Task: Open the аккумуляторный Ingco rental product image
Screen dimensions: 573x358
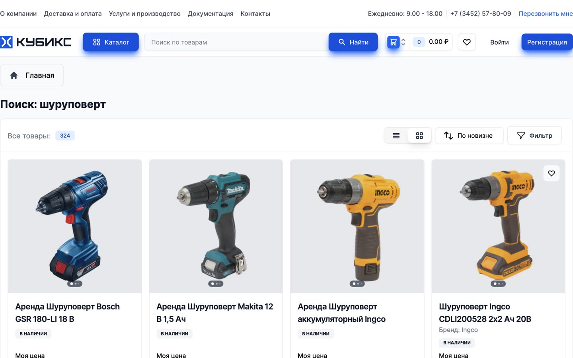Action: tap(357, 226)
